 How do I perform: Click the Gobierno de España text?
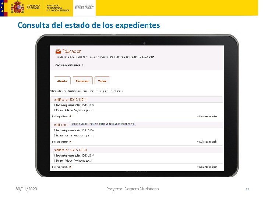[33, 7]
